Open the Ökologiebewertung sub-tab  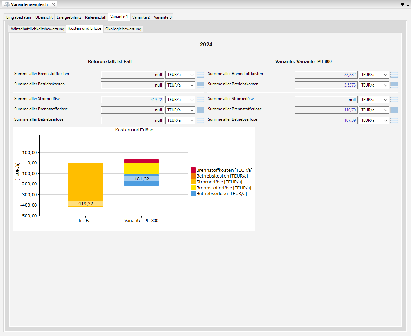(123, 29)
